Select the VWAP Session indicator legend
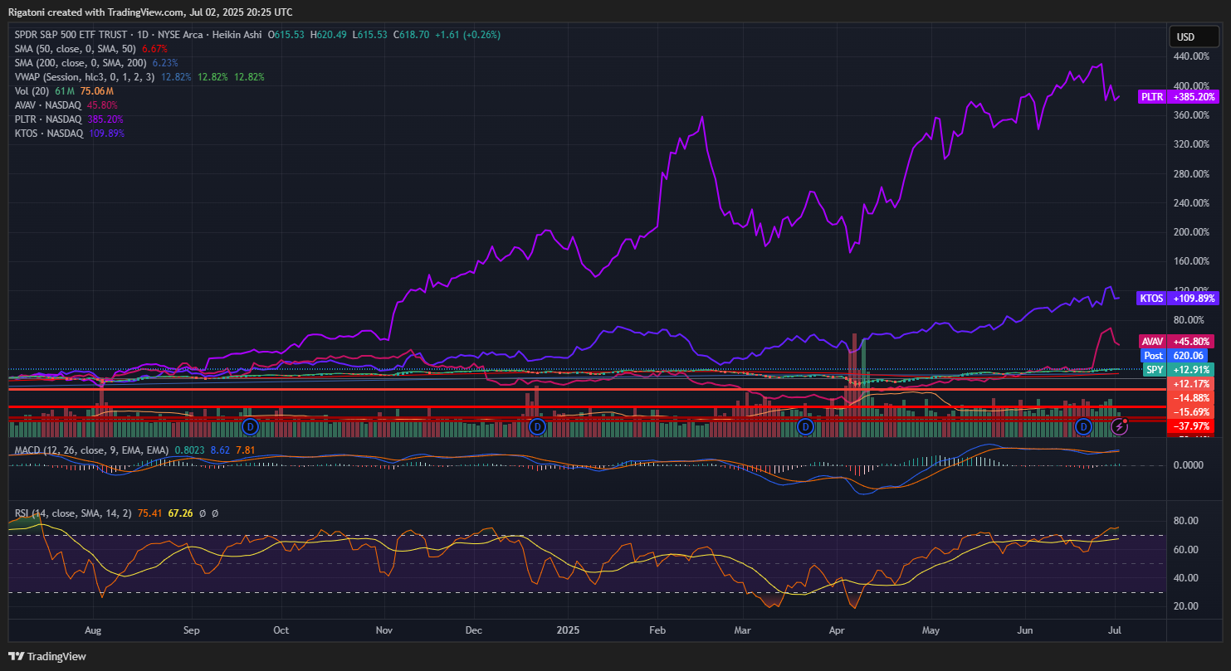The height and width of the screenshot is (671, 1231). tap(85, 77)
